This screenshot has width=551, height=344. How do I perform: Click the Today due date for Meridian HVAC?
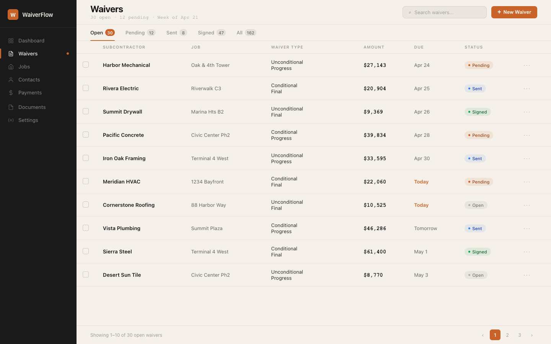click(x=421, y=182)
